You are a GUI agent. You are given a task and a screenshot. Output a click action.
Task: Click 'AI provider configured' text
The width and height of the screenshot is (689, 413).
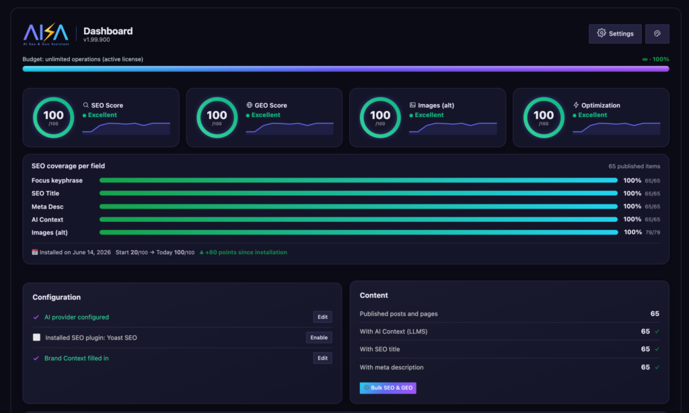click(x=77, y=317)
